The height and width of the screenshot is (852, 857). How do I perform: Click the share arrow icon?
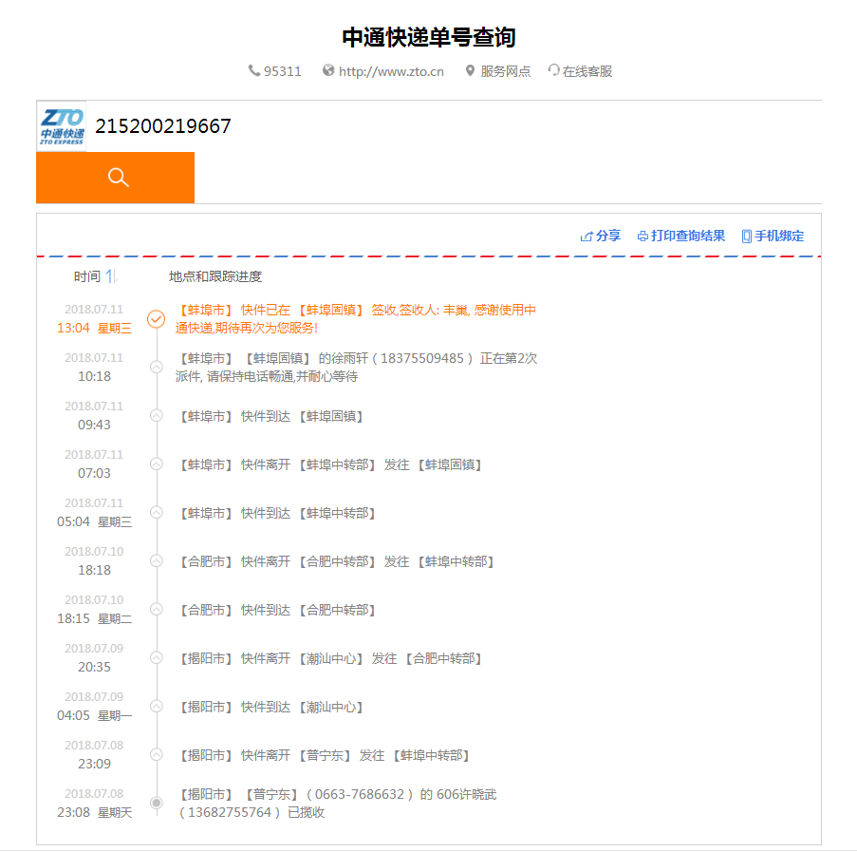[587, 237]
